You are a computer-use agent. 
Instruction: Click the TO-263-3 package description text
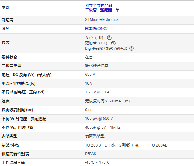pos(126,145)
